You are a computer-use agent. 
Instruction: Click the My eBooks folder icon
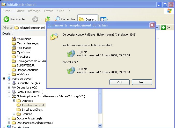(x=14, y=52)
